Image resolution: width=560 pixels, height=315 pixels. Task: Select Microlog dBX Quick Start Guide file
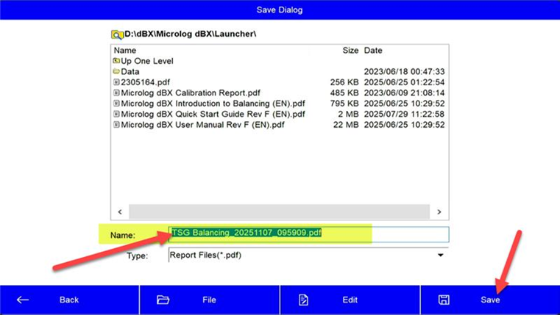[213, 115]
